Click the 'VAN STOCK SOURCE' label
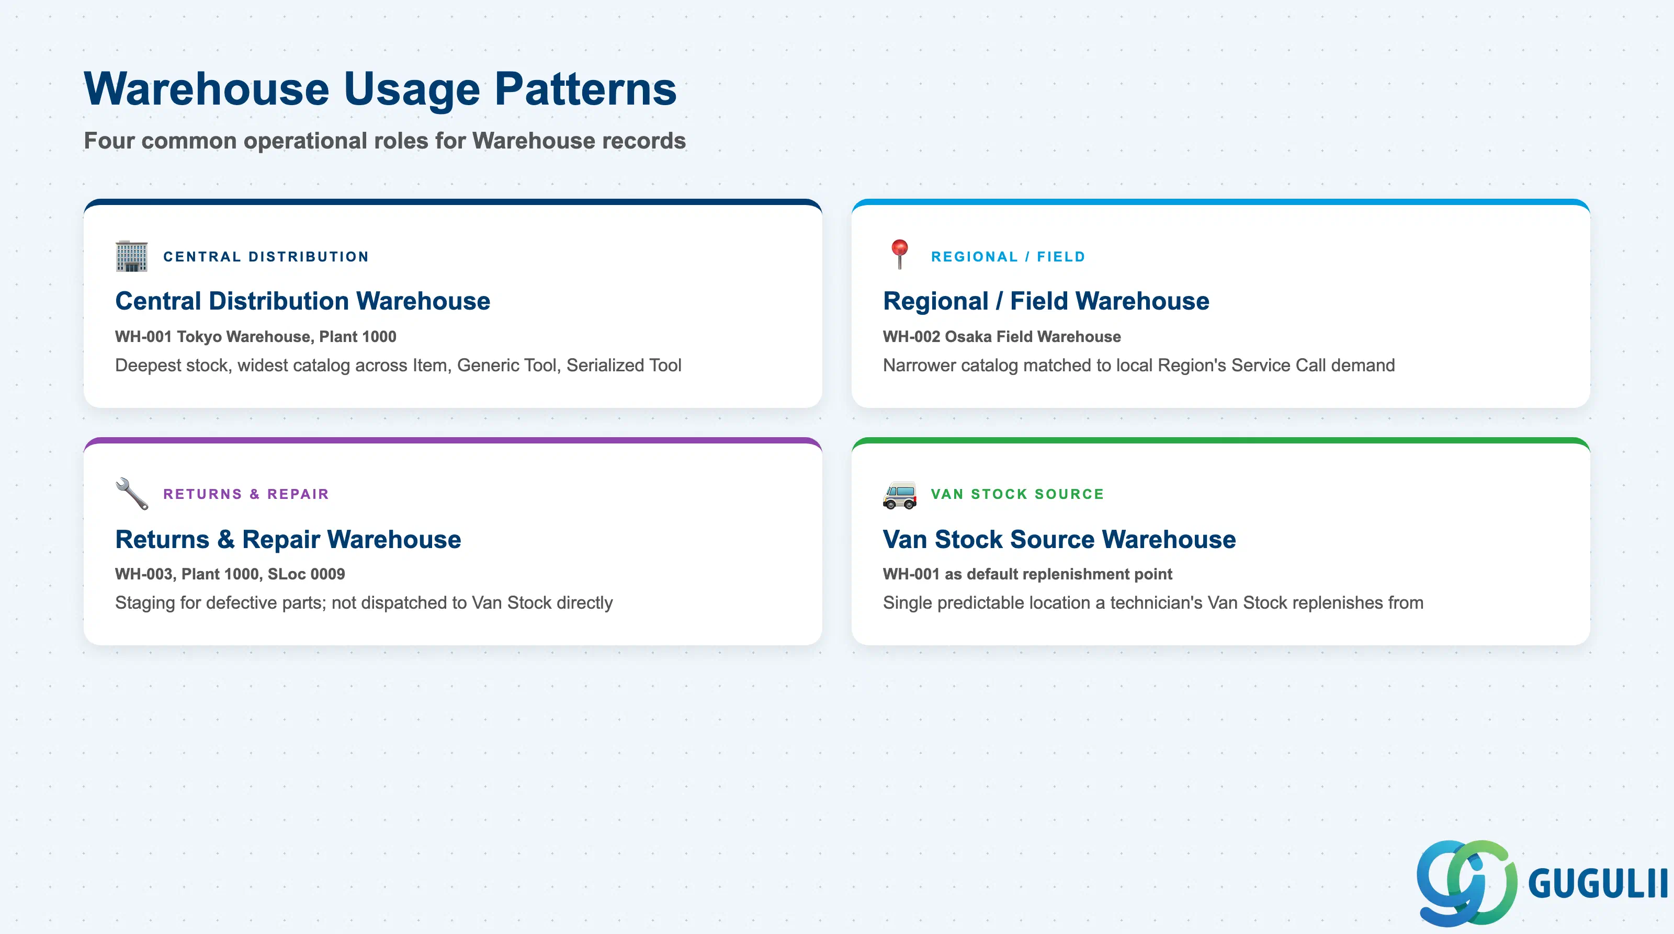This screenshot has width=1674, height=934. [x=1017, y=494]
